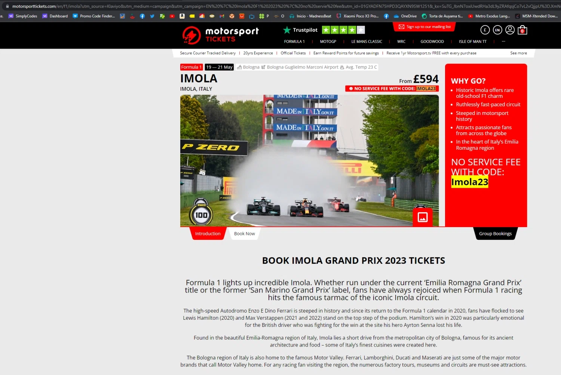Open the Promo Code Finder bookmark
The image size is (561, 375).
coord(94,16)
